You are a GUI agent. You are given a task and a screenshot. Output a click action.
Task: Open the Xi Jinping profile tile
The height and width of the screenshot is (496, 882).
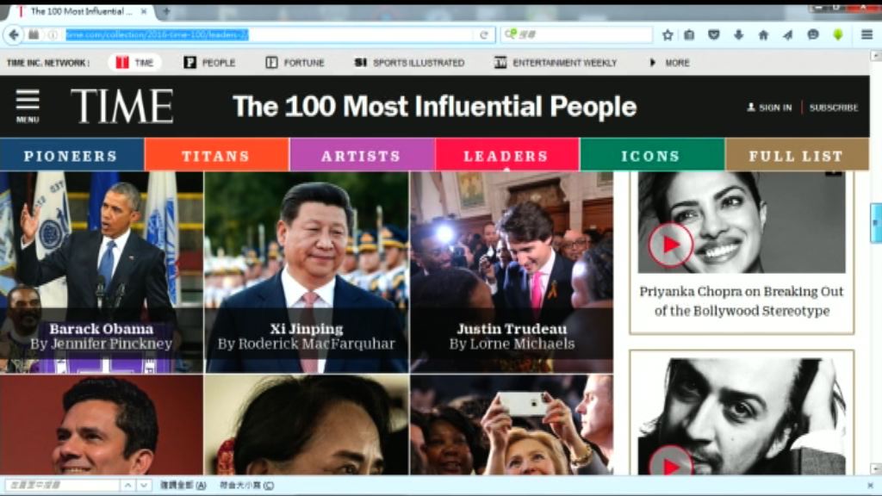click(x=306, y=271)
